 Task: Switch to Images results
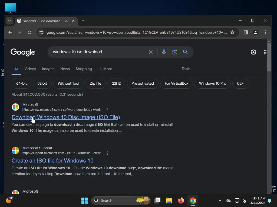pyautogui.click(x=48, y=69)
